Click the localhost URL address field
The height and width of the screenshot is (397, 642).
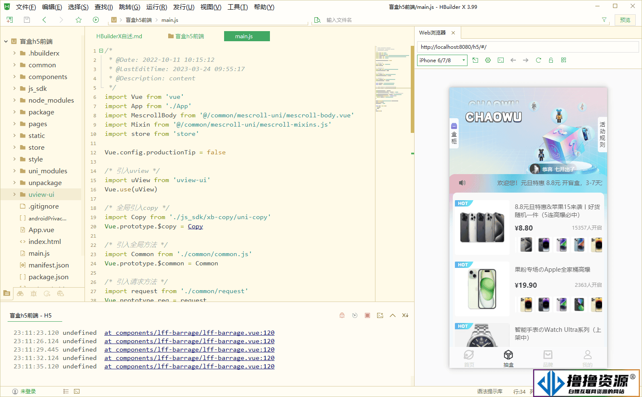click(x=528, y=47)
